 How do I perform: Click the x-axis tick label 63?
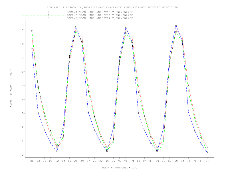tap(164, 161)
